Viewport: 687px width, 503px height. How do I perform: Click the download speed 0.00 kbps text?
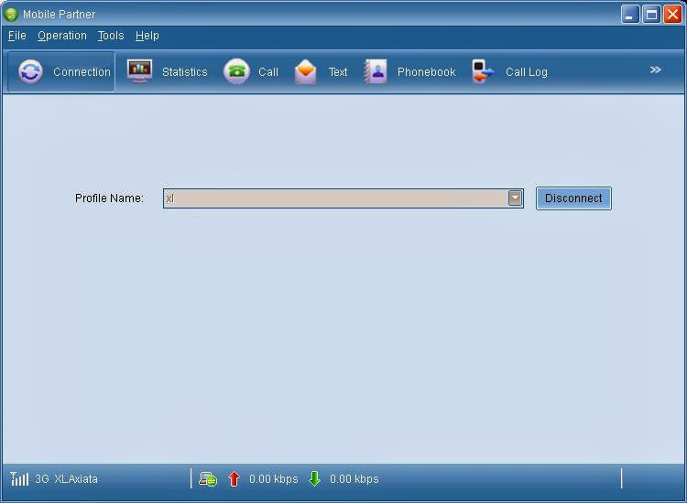coord(354,479)
